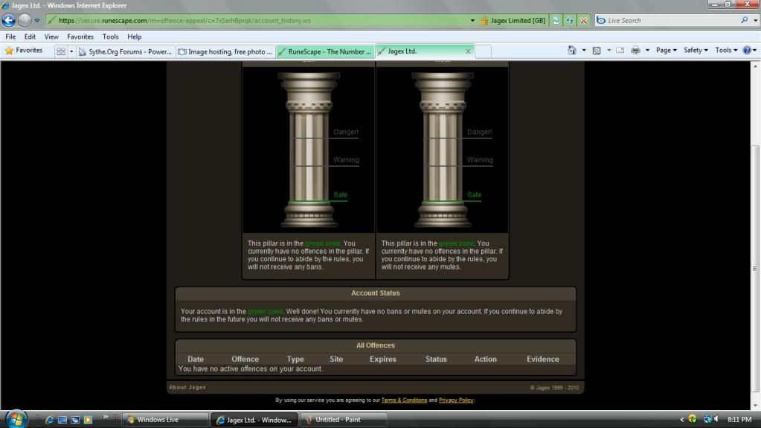Click the Compatibility View icon
Image resolution: width=761 pixels, height=428 pixels.
[x=556, y=20]
